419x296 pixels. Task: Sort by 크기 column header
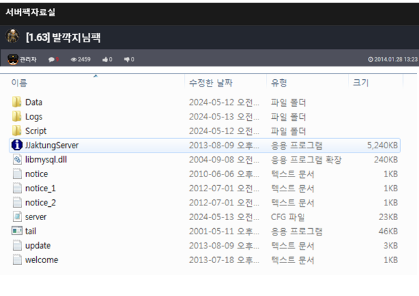click(x=361, y=83)
